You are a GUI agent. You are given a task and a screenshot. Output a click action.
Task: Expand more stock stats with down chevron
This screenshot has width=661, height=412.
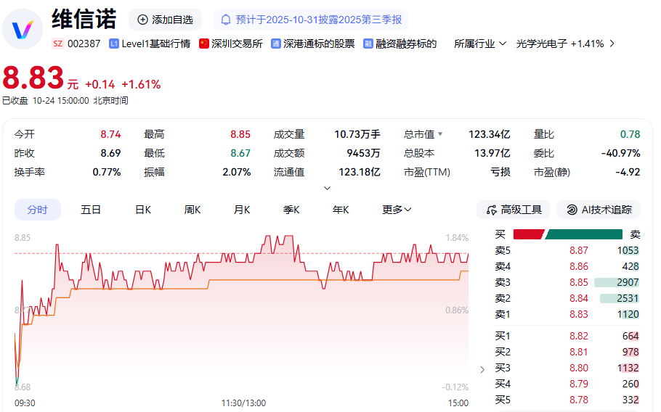click(x=327, y=188)
